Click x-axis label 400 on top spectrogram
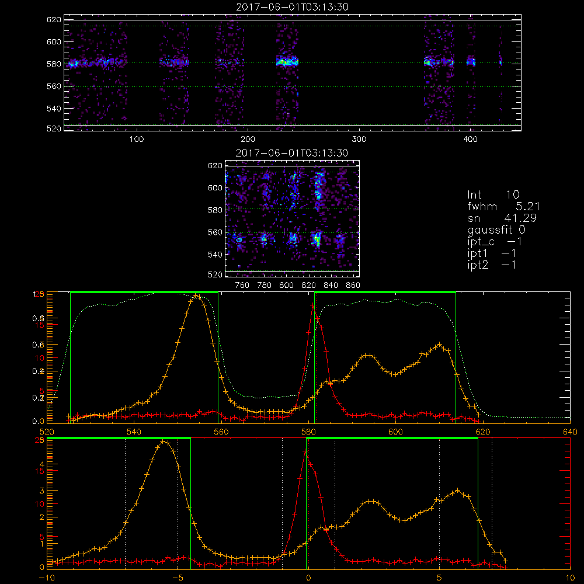Screen dimensions: 584x584 pos(470,140)
